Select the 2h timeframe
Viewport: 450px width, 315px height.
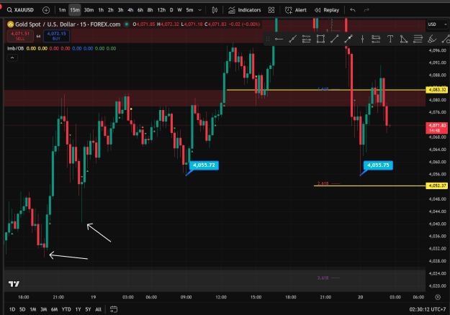110,10
